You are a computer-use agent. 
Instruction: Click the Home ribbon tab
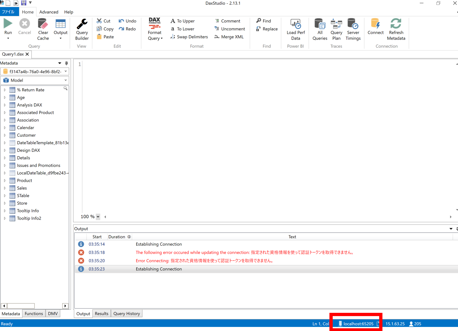point(28,12)
